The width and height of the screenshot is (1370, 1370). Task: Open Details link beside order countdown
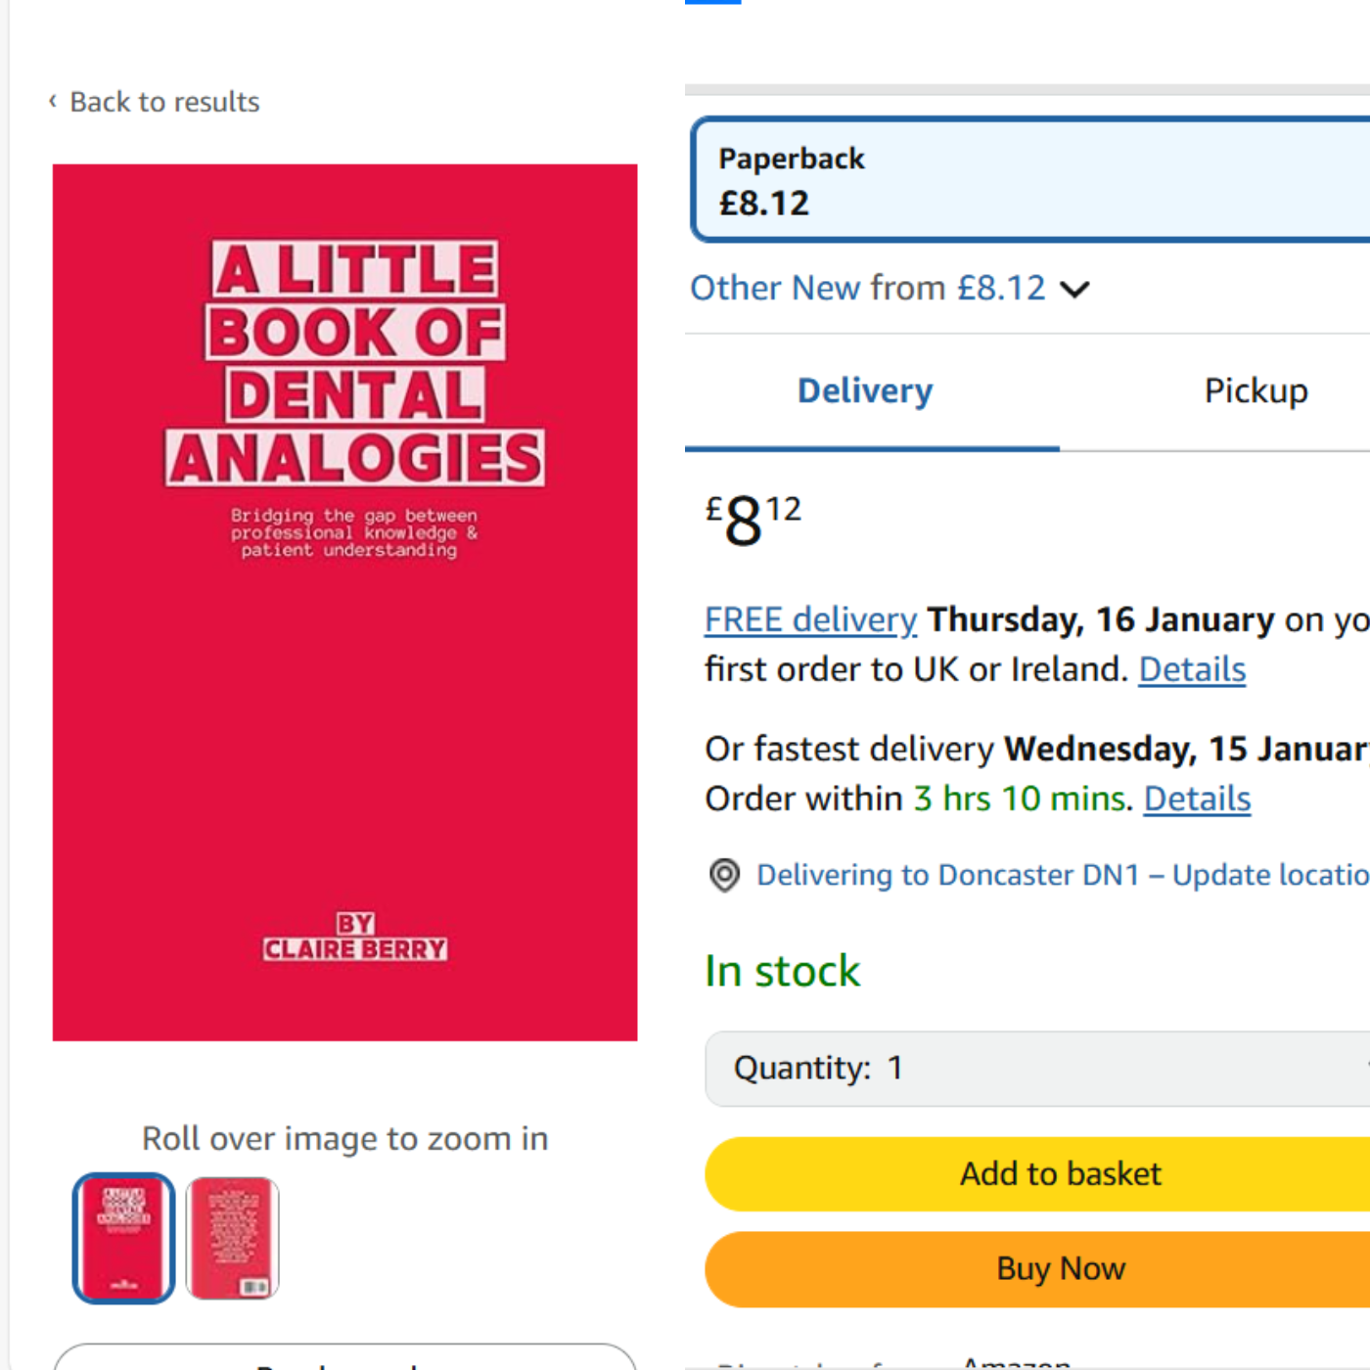(x=1197, y=799)
